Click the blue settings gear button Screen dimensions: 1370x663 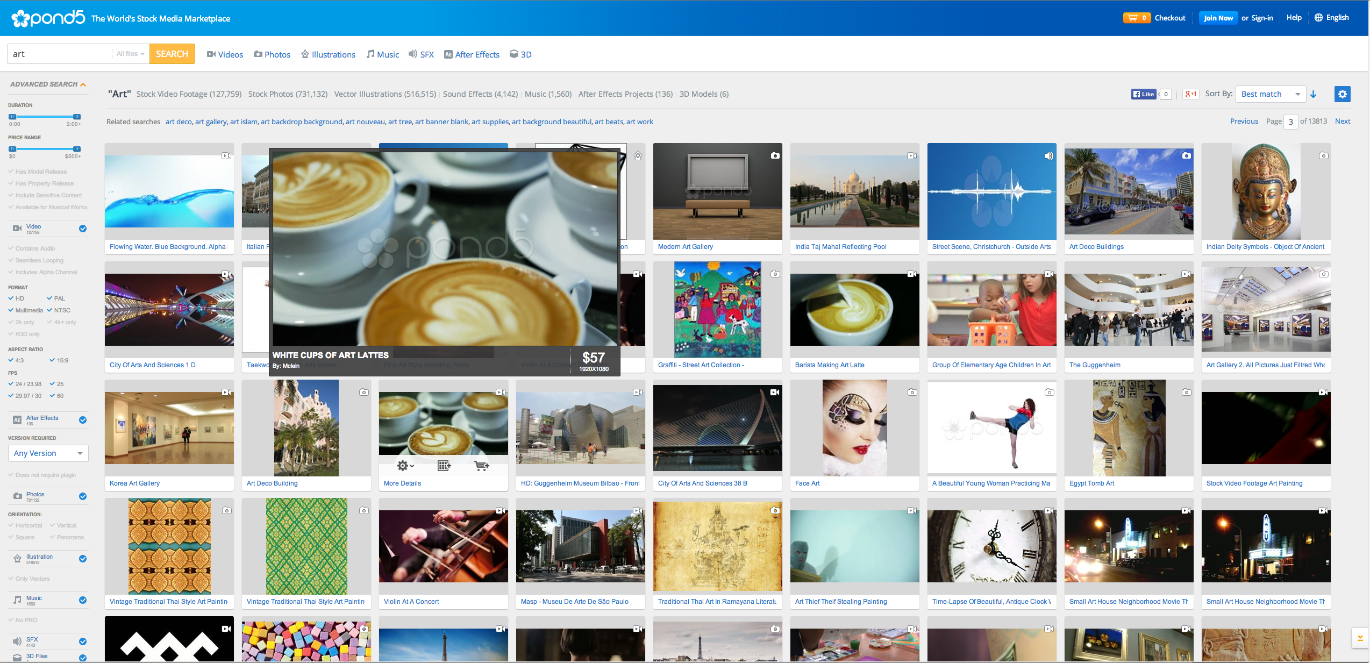(1342, 94)
